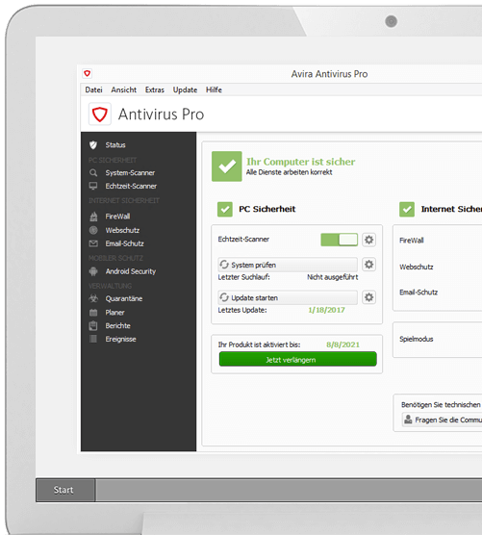Open Android Security in the sidebar
Image resolution: width=482 pixels, height=535 pixels.
click(131, 271)
